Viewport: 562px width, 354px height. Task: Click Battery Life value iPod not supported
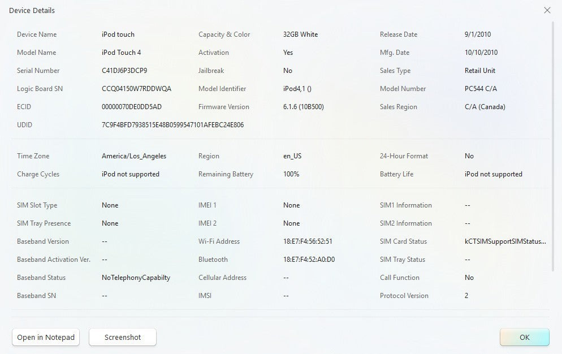tap(494, 174)
